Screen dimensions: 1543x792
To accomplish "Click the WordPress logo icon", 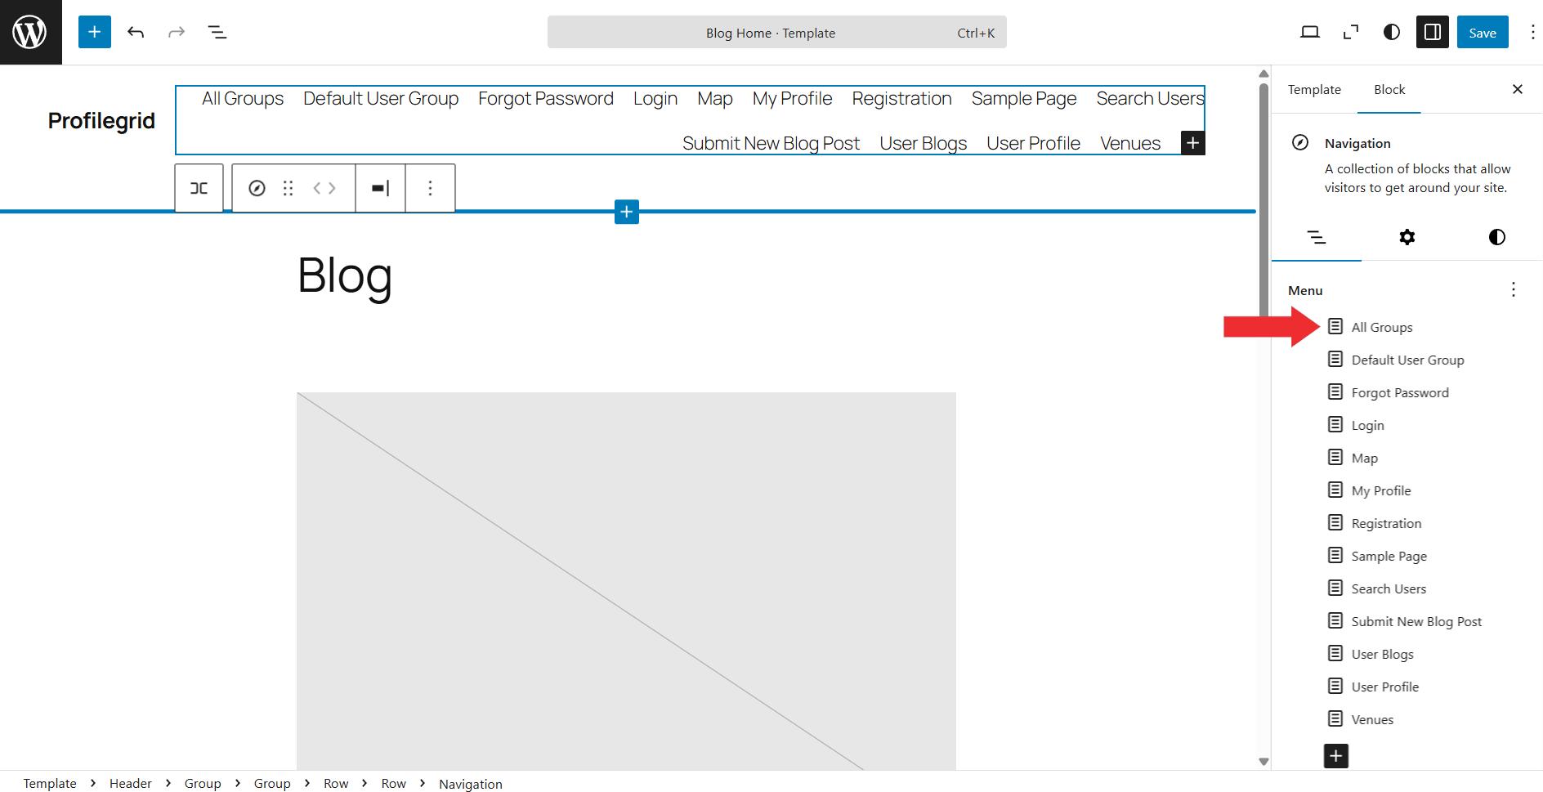I will coord(30,32).
